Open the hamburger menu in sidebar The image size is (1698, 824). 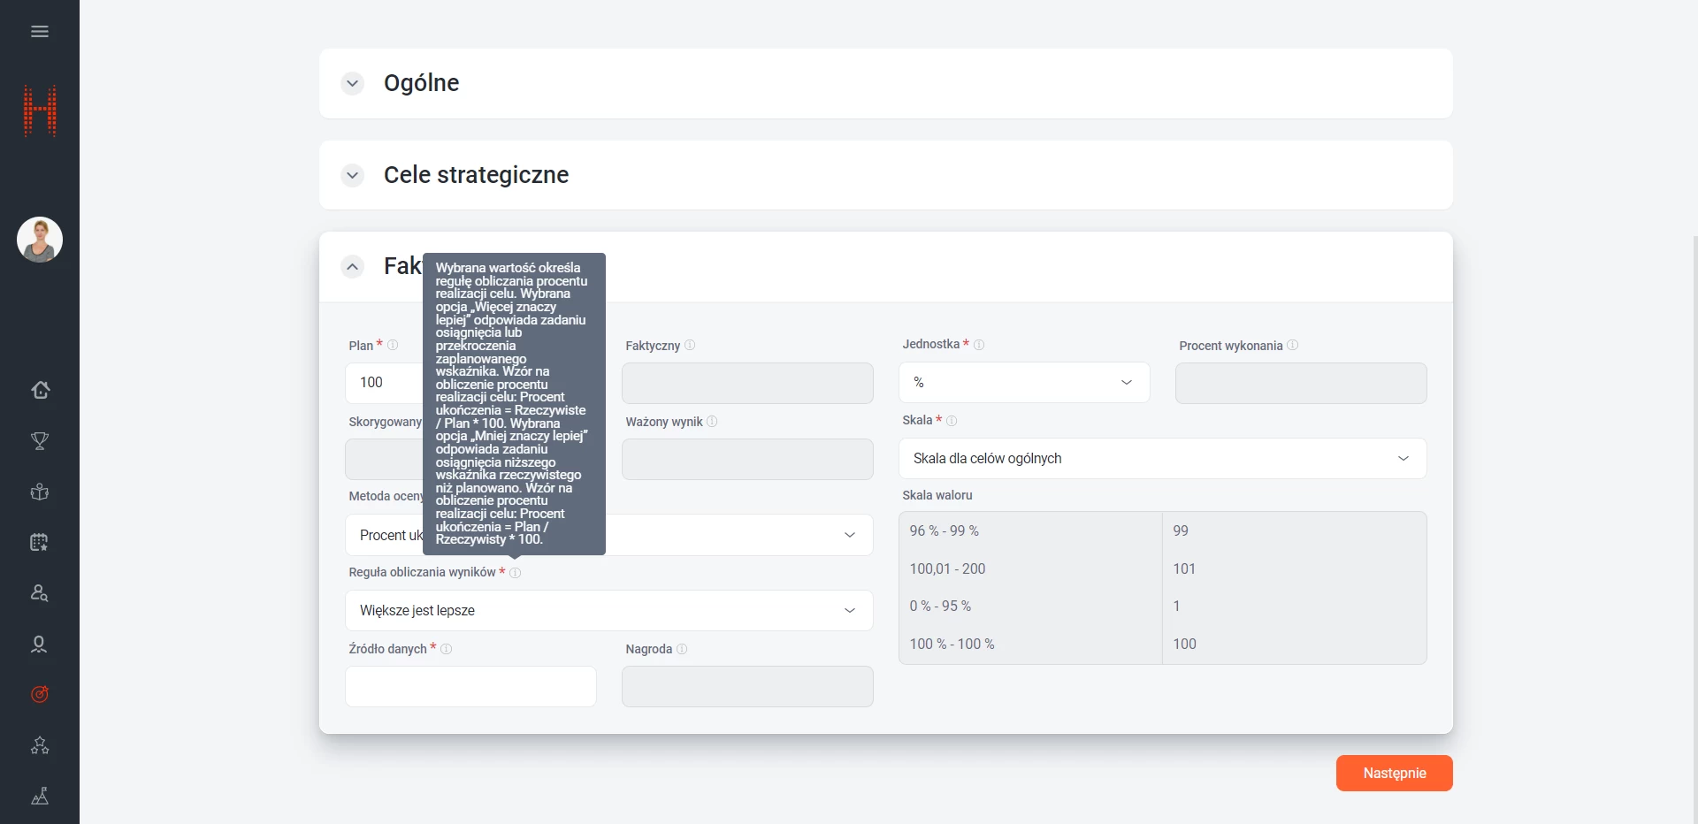click(40, 32)
